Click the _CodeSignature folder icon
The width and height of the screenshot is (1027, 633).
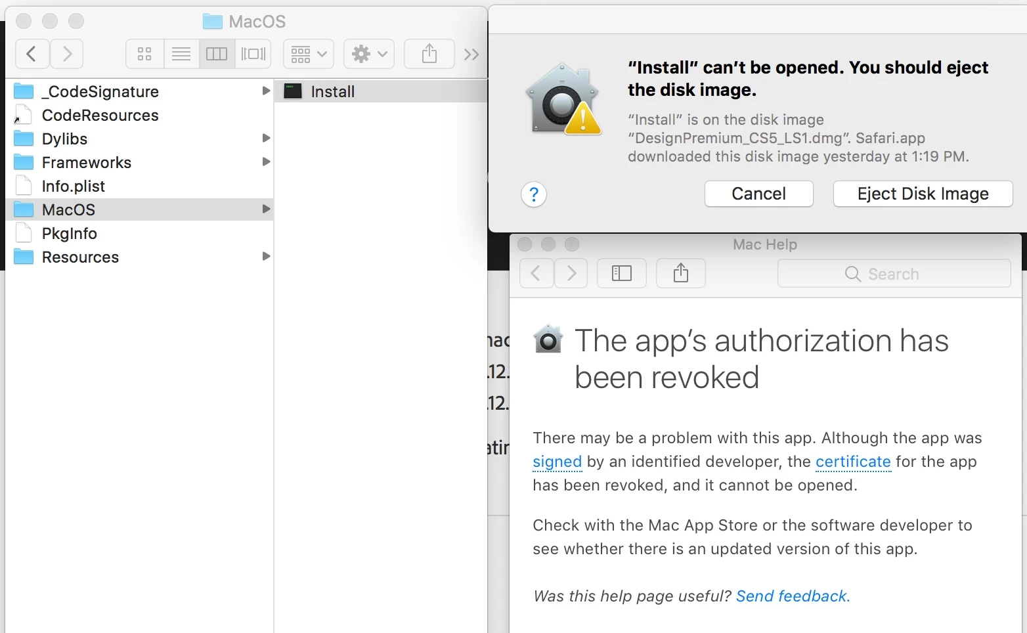pyautogui.click(x=24, y=91)
